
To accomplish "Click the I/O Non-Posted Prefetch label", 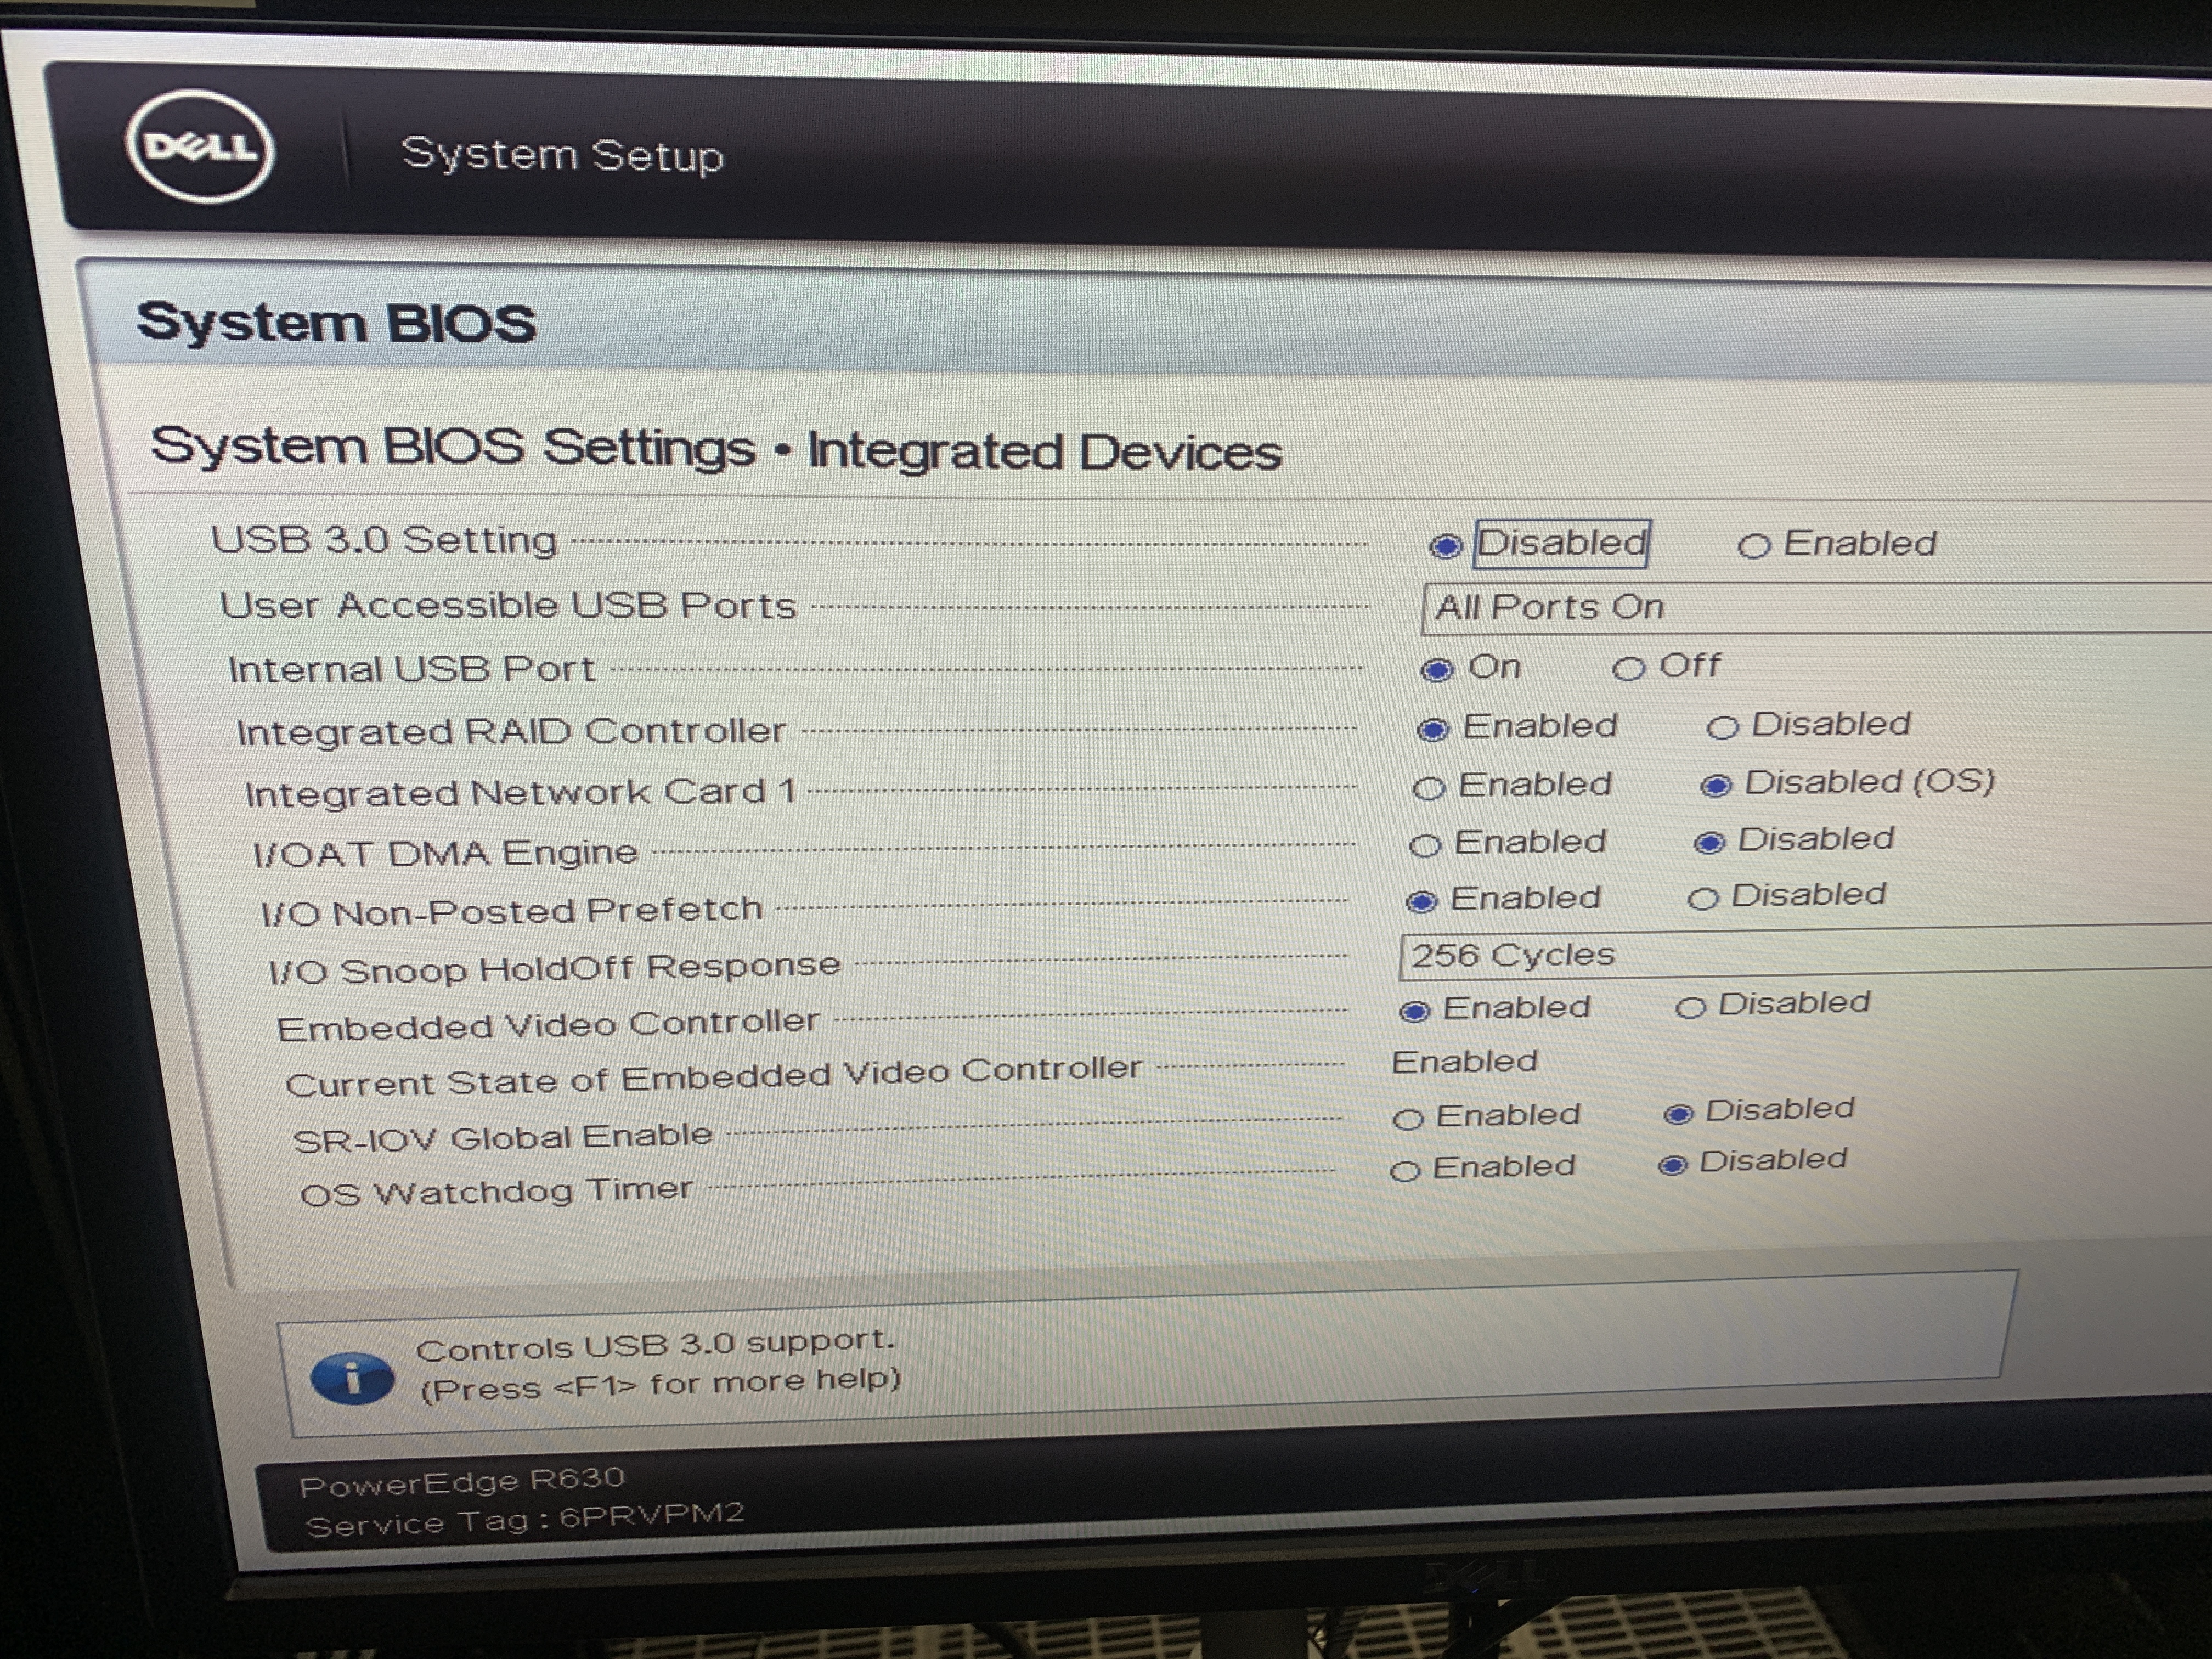I will coord(511,911).
